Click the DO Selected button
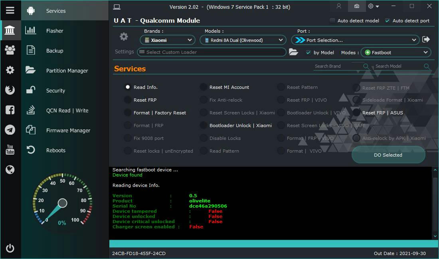439x259 pixels. coord(388,155)
